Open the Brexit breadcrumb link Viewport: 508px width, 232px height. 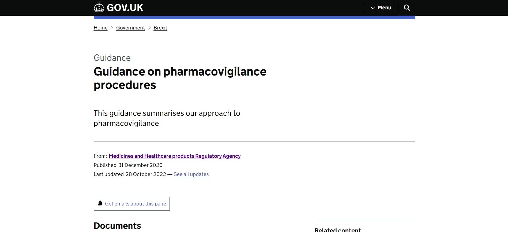point(160,28)
